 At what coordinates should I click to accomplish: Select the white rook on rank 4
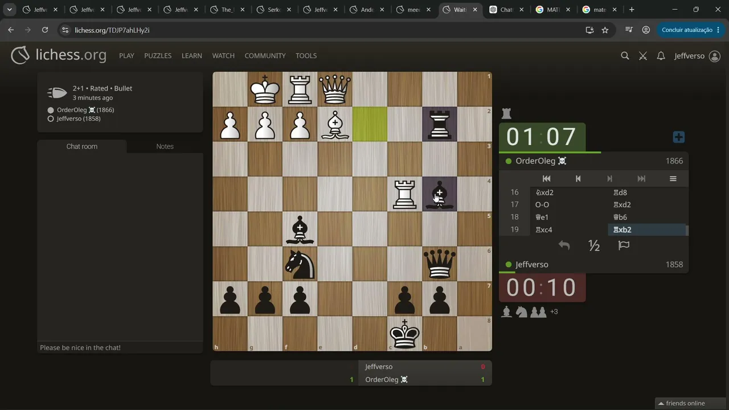(x=405, y=194)
